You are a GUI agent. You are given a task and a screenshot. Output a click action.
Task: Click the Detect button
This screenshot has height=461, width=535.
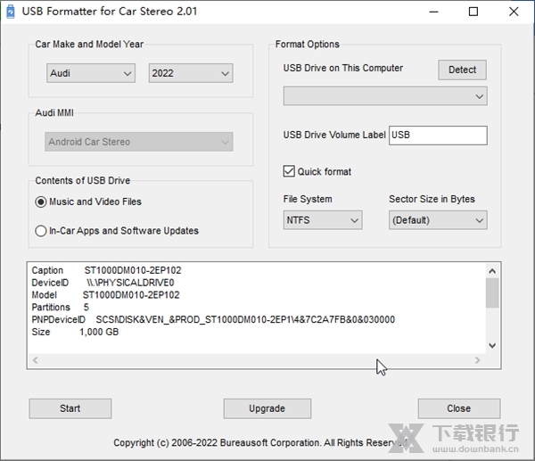(462, 70)
